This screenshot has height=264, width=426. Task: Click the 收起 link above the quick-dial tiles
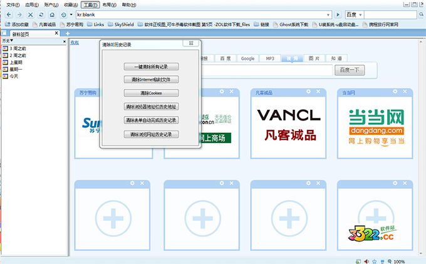click(x=75, y=43)
